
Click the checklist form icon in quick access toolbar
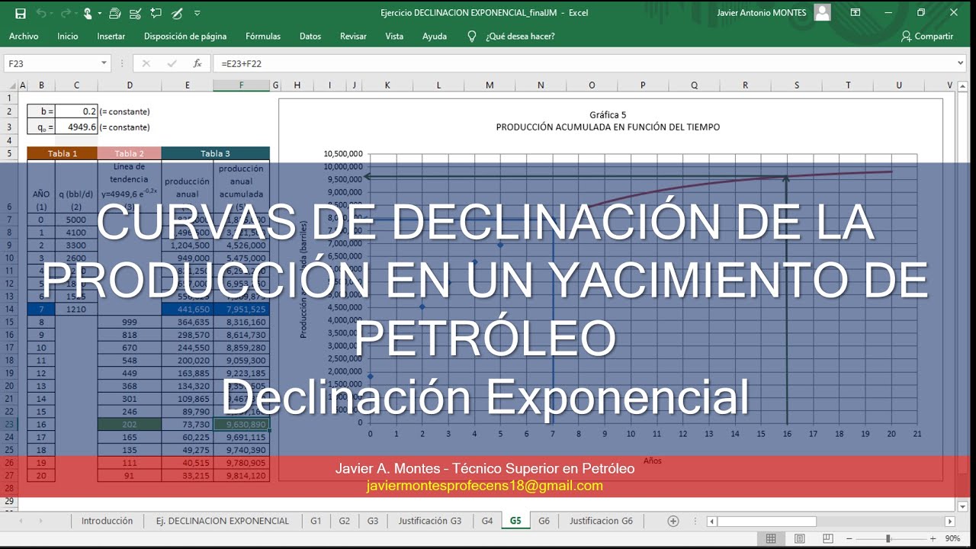[136, 13]
